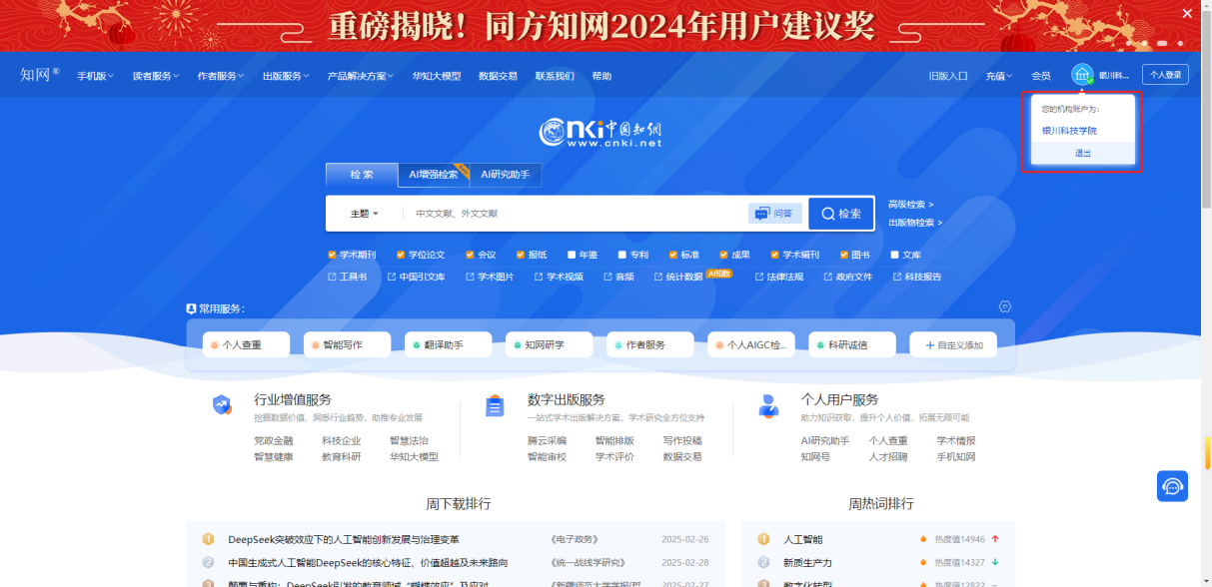
Task: Check the 文库 checkbox
Action: (894, 255)
